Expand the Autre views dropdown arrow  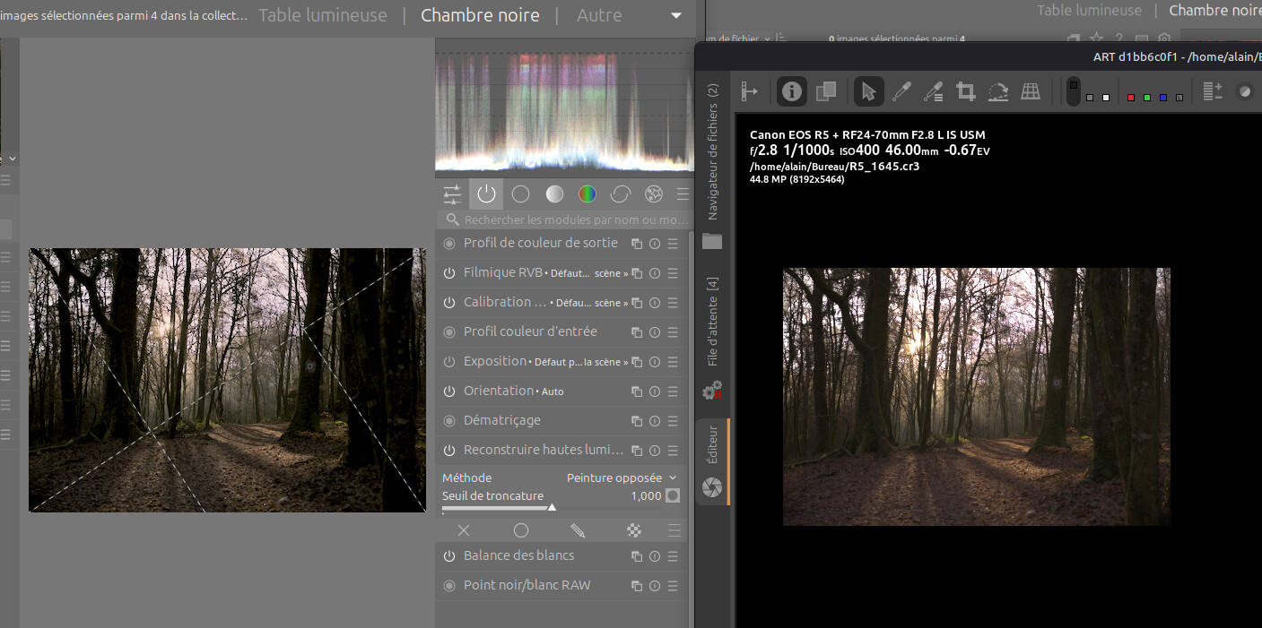coord(676,15)
